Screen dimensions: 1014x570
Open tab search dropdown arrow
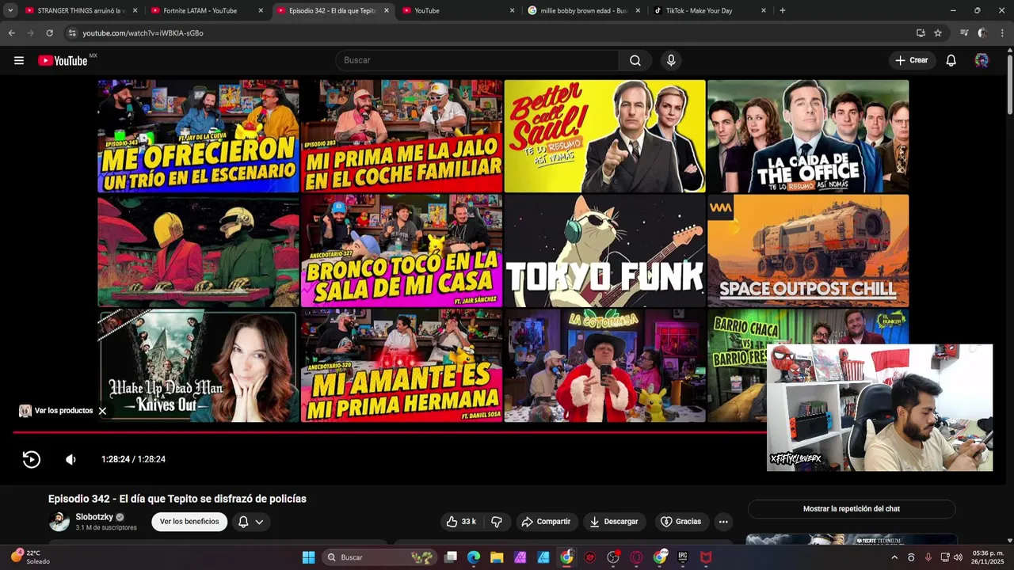pos(10,10)
